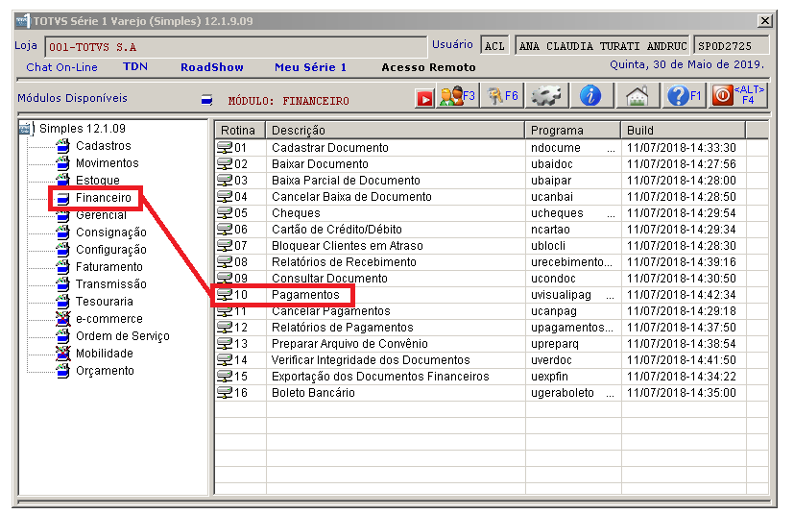The height and width of the screenshot is (514, 794).
Task: Open the users F3 toolbar icon
Action: point(457,96)
